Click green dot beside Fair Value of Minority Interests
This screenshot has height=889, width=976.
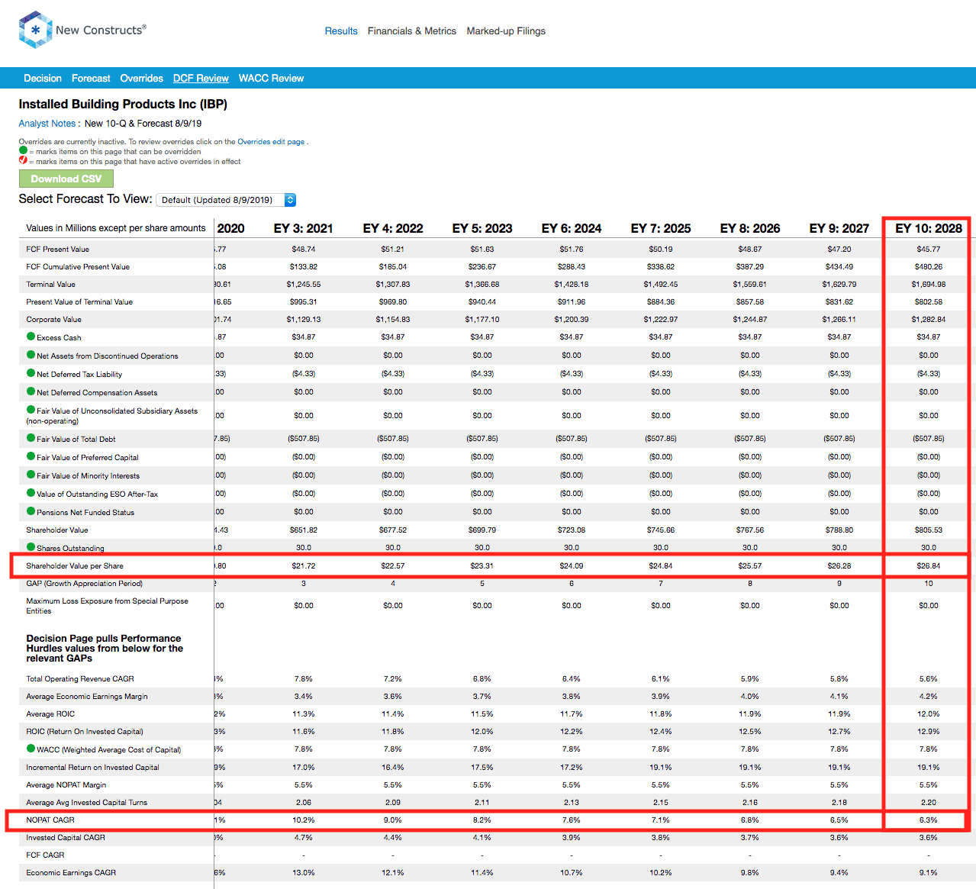click(x=31, y=475)
